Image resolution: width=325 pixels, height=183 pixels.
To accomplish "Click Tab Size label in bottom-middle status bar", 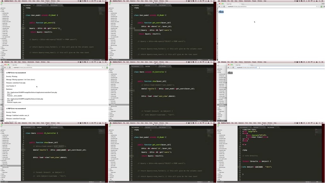I will pyautogui.click(x=200, y=182).
